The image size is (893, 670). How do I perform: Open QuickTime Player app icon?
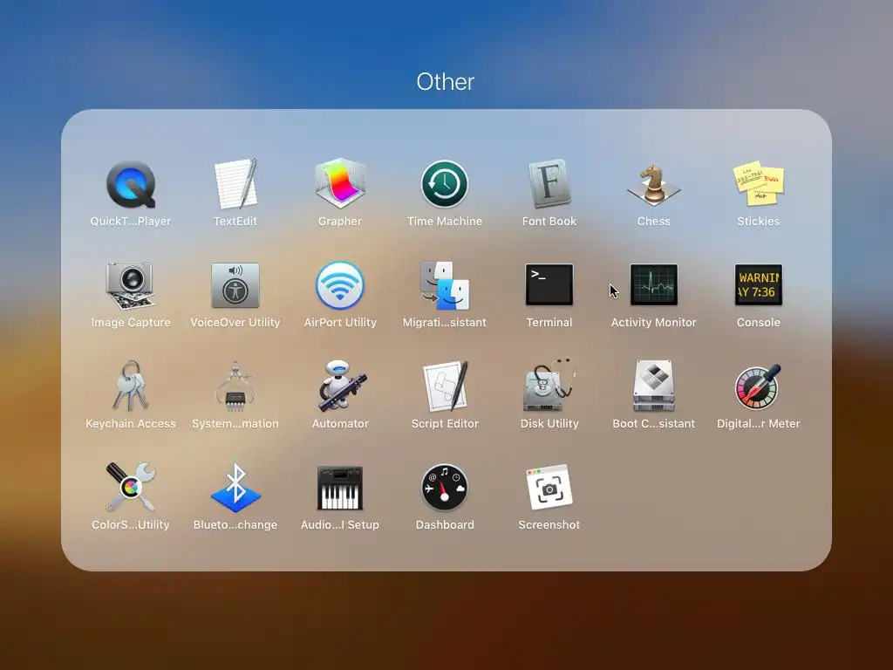click(x=131, y=185)
